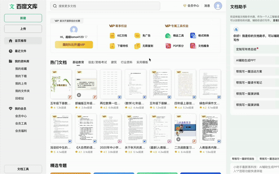Open the 人教版表内除 document thumbnail

[x=210, y=129]
